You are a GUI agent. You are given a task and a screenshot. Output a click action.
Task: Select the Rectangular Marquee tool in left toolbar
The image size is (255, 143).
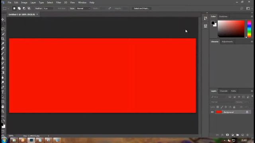point(3,24)
